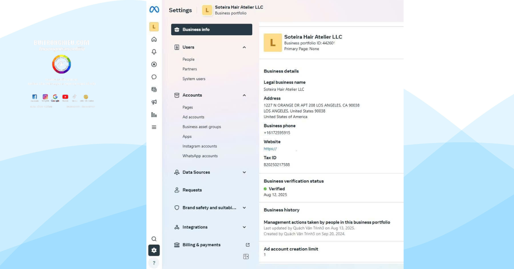514x269 pixels.
Task: Open the Pages menu item
Action: click(188, 108)
